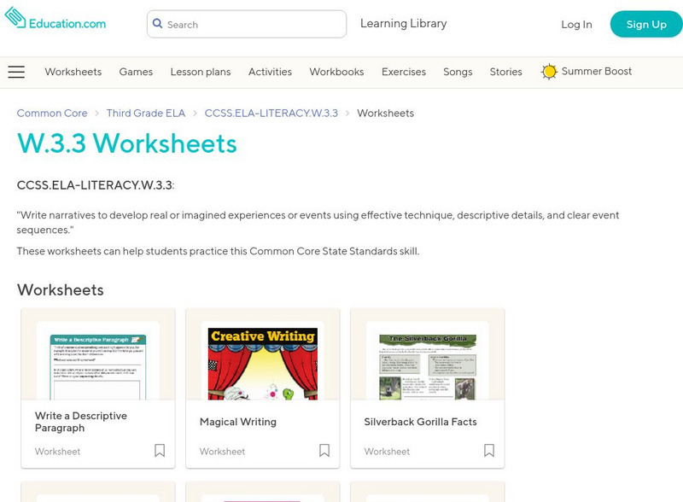This screenshot has height=502, width=683.
Task: Click the Summer Boost sun icon
Action: coord(549,72)
